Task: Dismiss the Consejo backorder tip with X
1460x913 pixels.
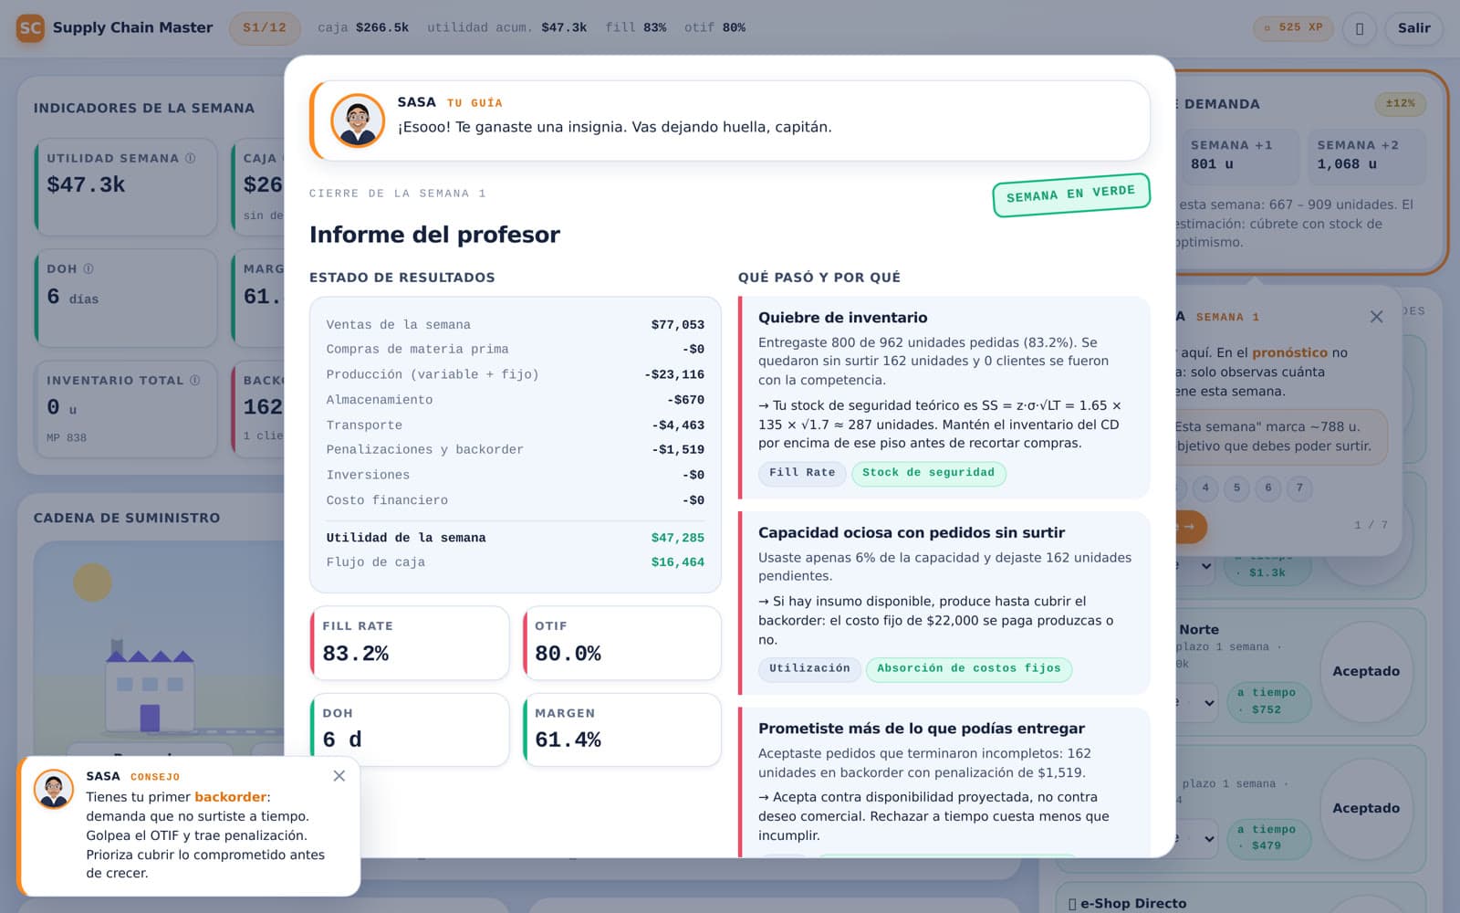Action: (x=339, y=775)
